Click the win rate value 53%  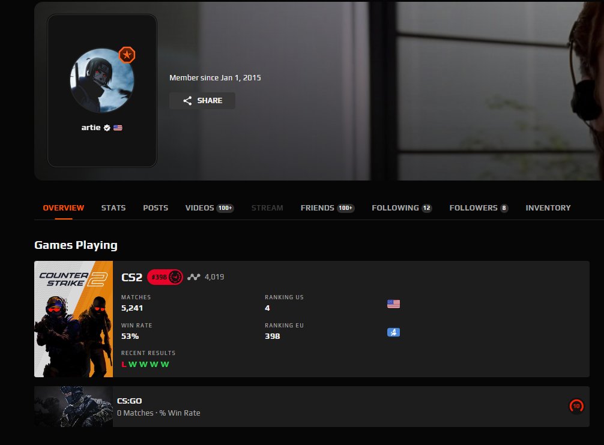tap(130, 336)
